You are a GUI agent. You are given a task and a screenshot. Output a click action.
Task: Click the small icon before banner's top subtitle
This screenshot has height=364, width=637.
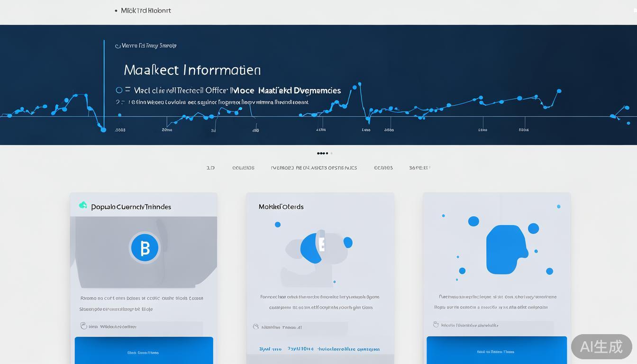pyautogui.click(x=118, y=46)
